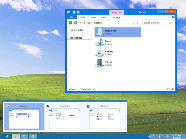Click the Explorer folder icon in the title bar

[x=68, y=12]
